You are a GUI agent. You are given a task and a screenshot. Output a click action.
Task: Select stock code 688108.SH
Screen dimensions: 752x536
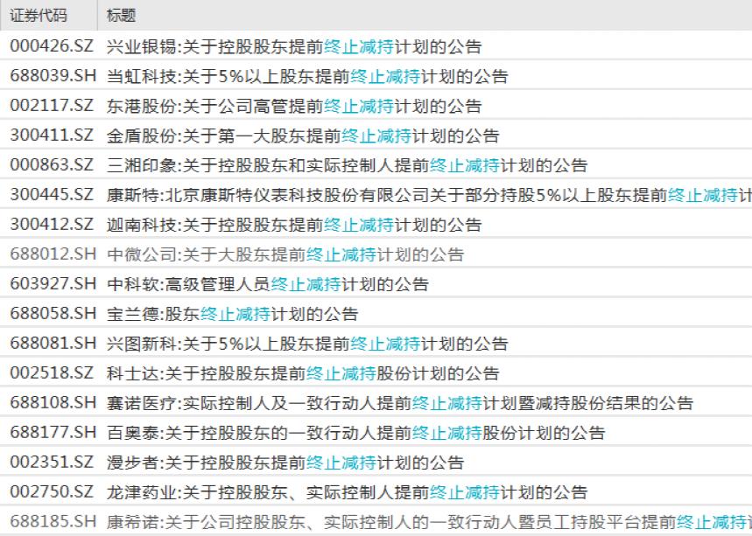53,402
